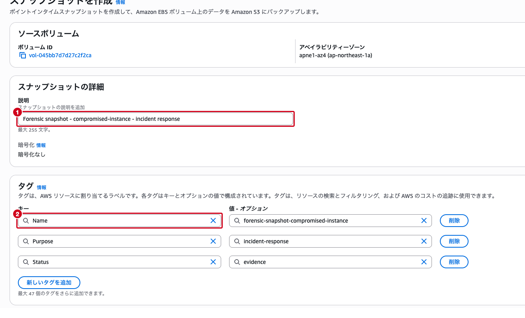Click the 最大 255 文字 hint text
525x318 pixels.
pos(34,130)
